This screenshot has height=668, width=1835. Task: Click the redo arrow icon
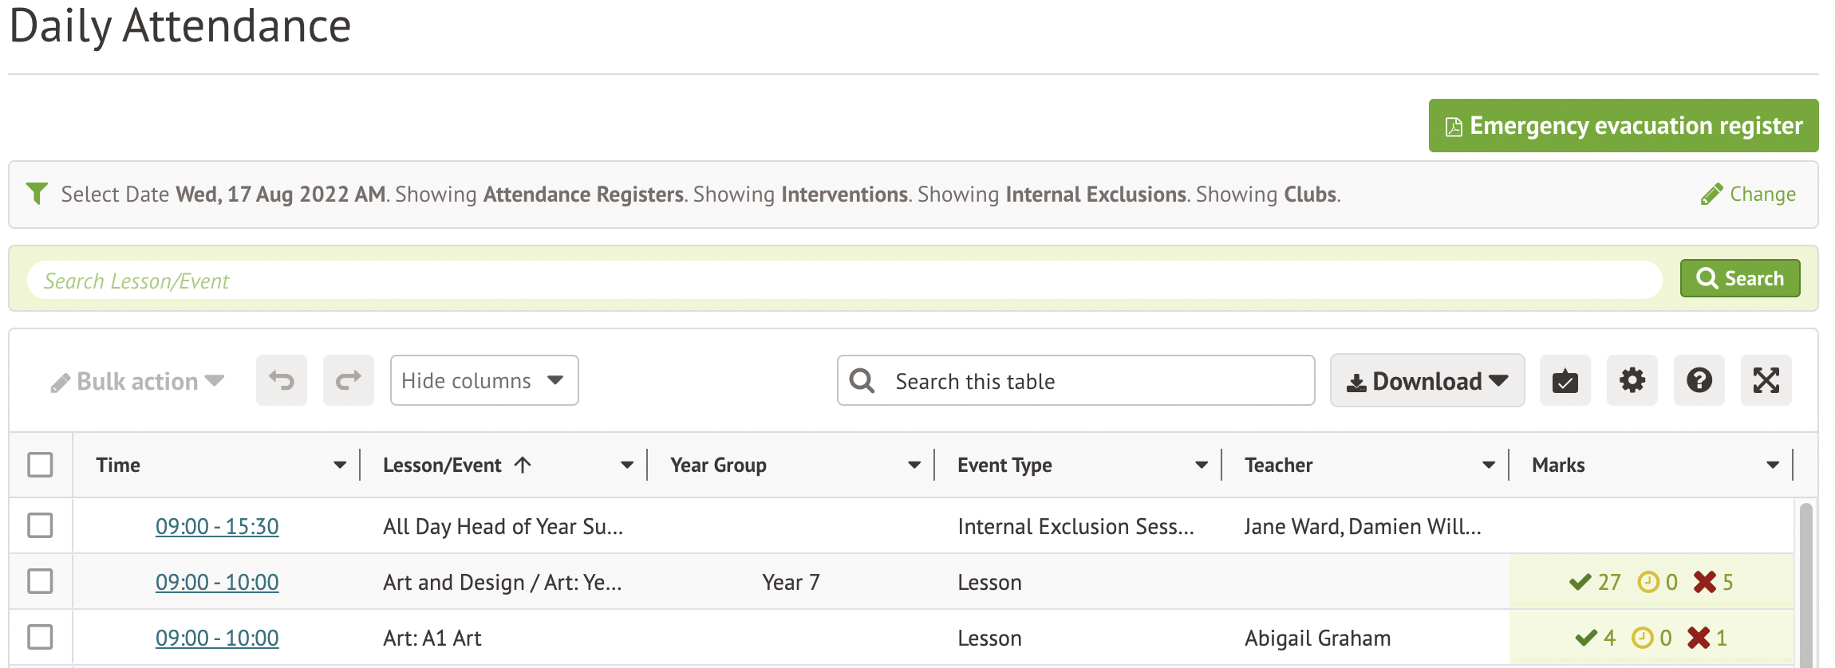click(x=348, y=380)
